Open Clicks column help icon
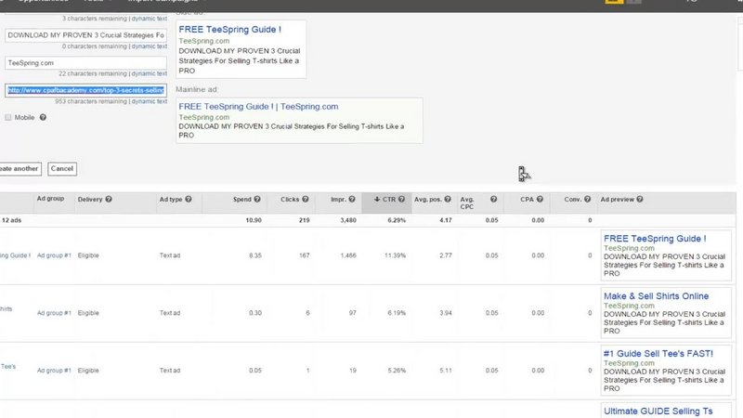743x418 pixels. [306, 199]
